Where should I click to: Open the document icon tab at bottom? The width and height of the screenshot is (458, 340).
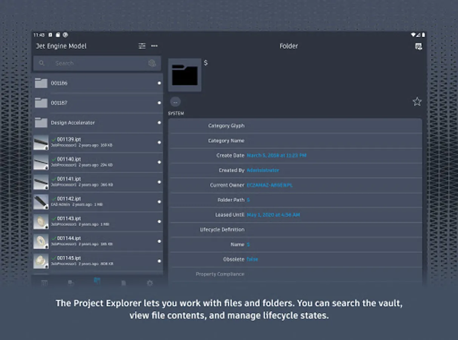123,283
